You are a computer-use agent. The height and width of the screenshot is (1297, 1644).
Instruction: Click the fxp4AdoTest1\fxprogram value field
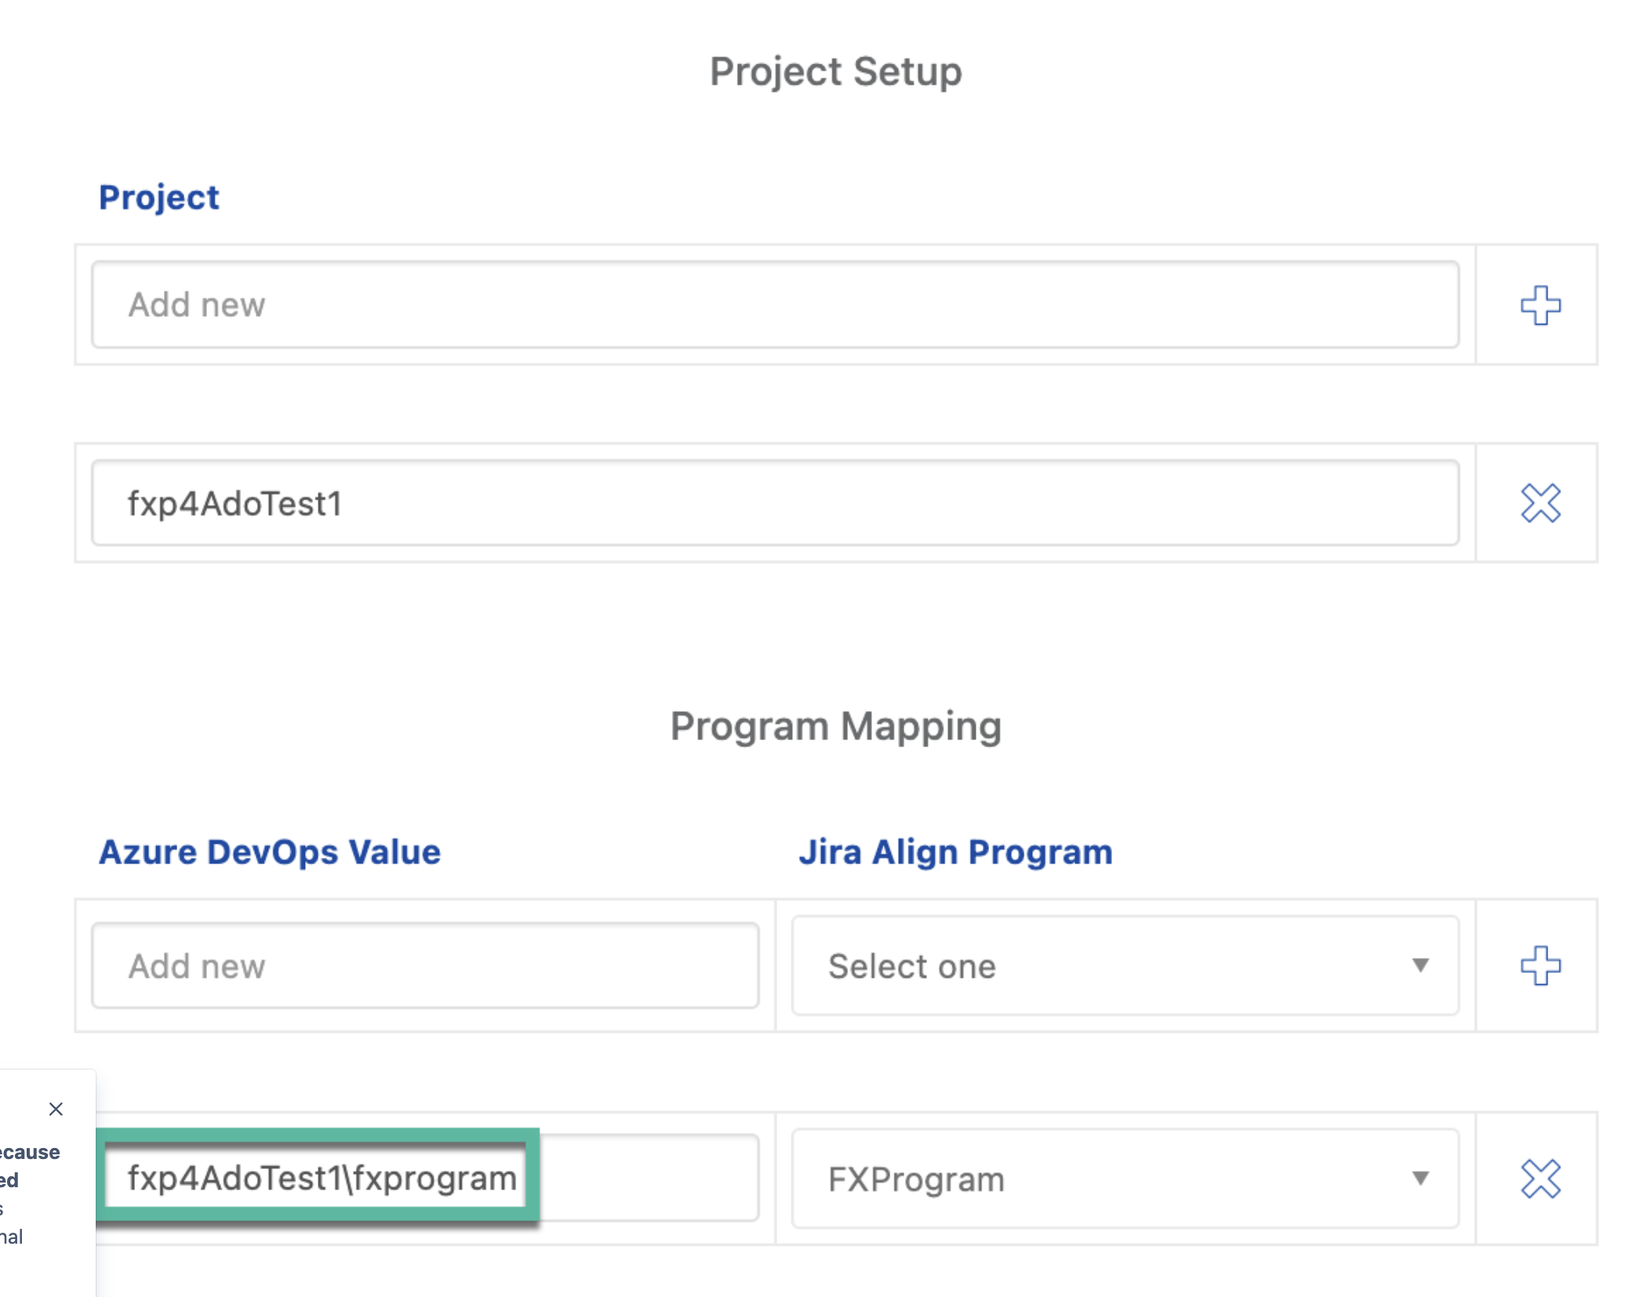[x=322, y=1179]
